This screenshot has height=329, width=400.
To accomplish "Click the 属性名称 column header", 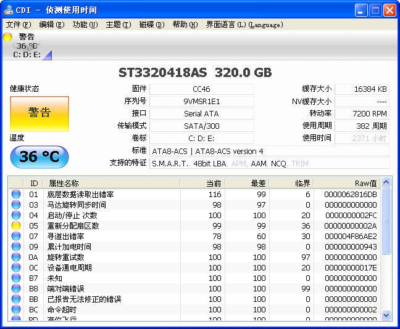I will 64,183.
